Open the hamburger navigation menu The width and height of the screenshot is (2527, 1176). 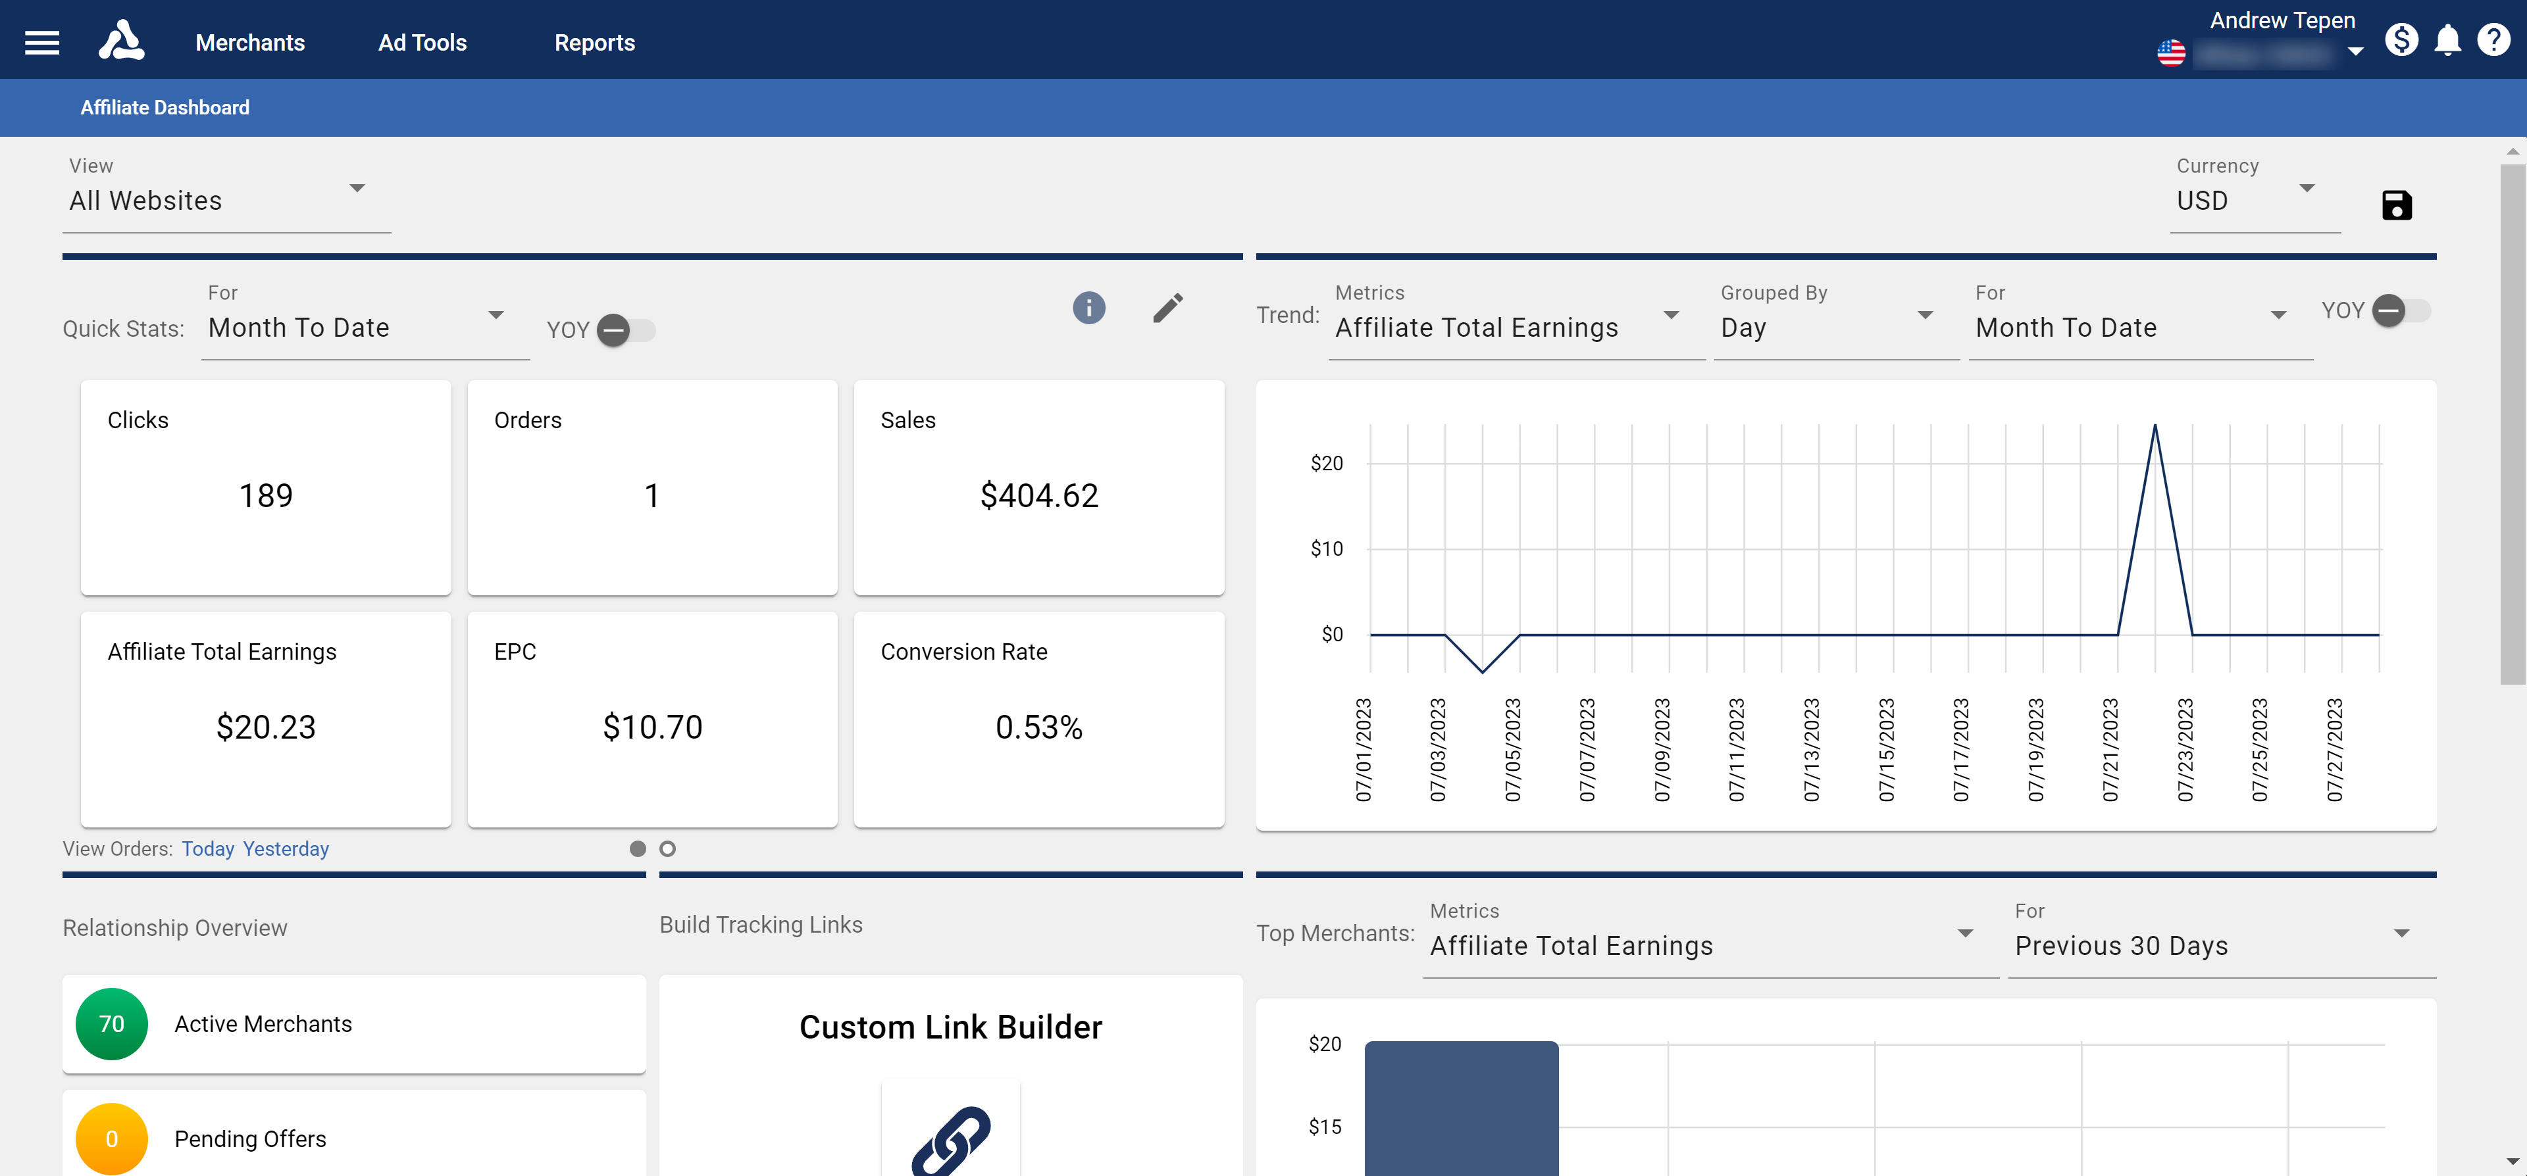(x=42, y=42)
